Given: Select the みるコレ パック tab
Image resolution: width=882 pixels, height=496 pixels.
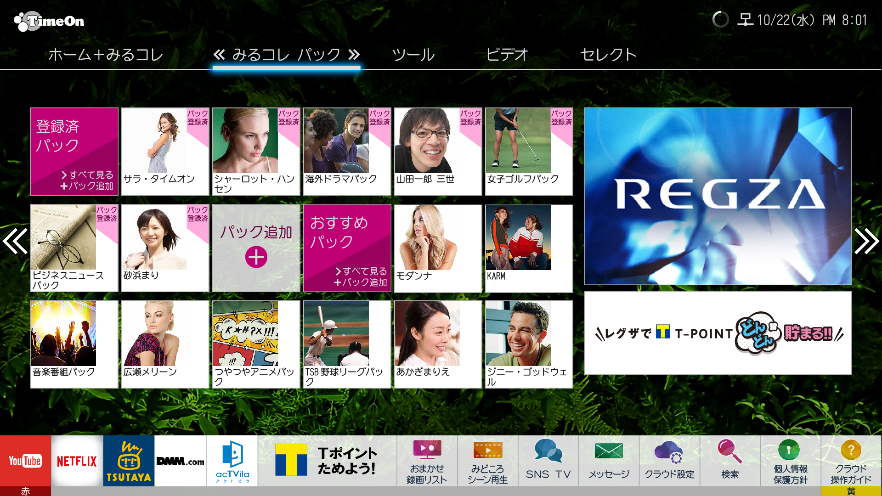Looking at the screenshot, I should point(287,55).
